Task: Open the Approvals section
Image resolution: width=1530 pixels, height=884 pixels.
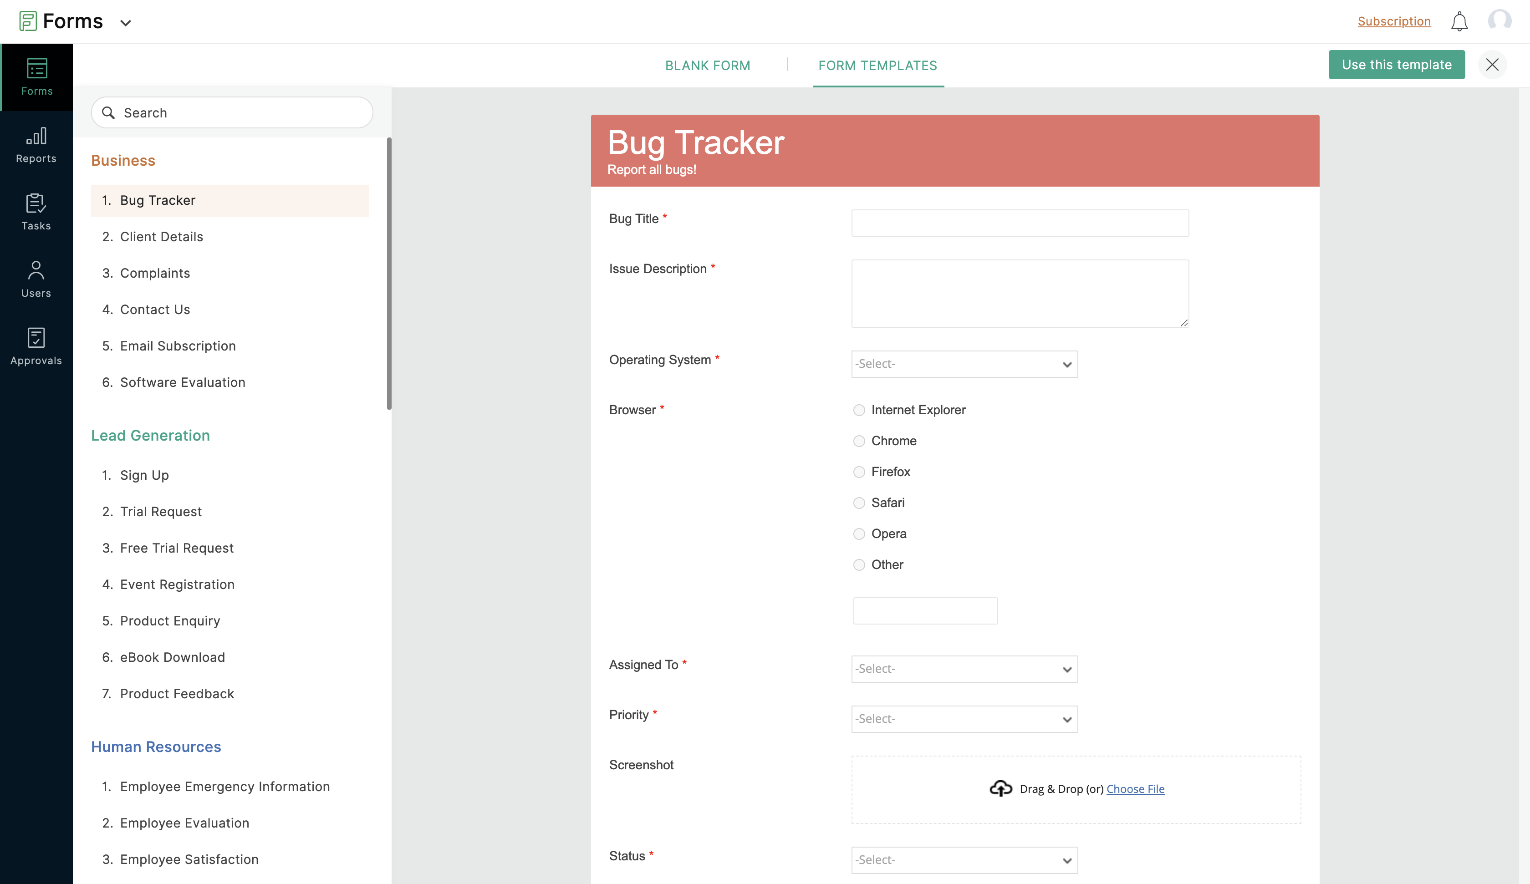Action: [x=36, y=346]
